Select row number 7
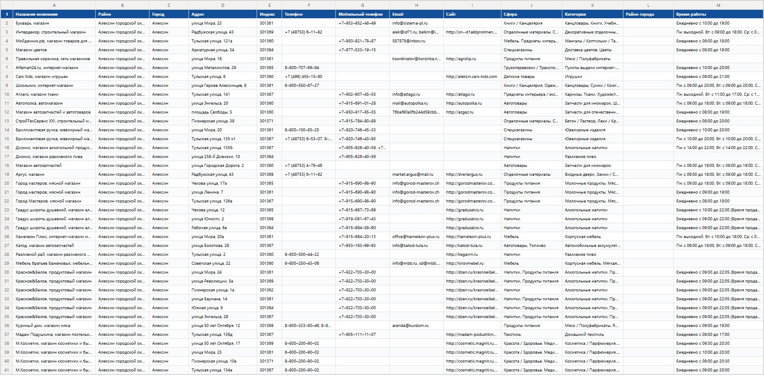764x382 pixels. pyautogui.click(x=7, y=68)
